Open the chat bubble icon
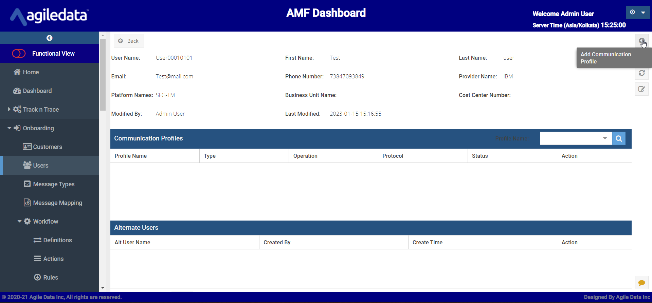 (x=641, y=283)
